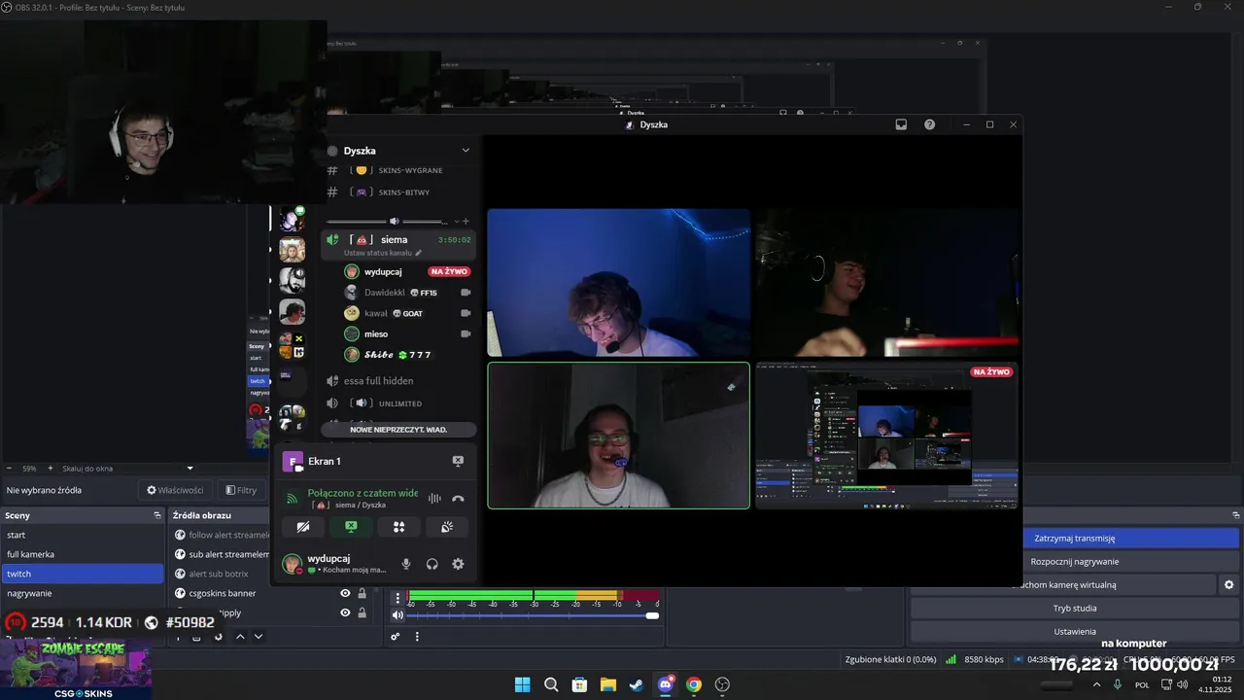Undock the Sceny panel with its dock icon
Image resolution: width=1244 pixels, height=700 pixels.
click(157, 515)
